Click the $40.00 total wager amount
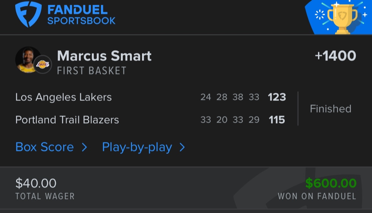 [x=36, y=183]
